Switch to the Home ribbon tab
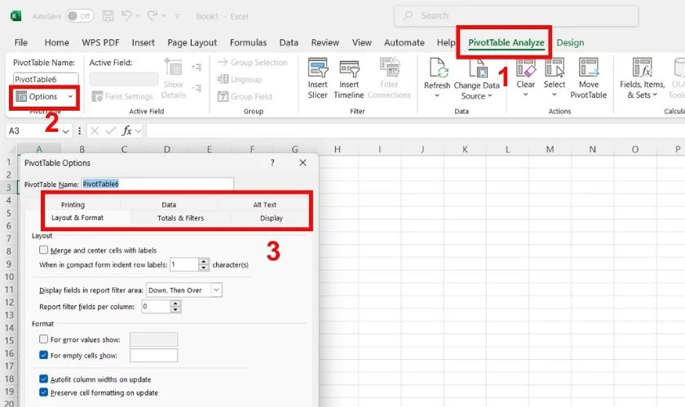This screenshot has width=685, height=407. 57,42
